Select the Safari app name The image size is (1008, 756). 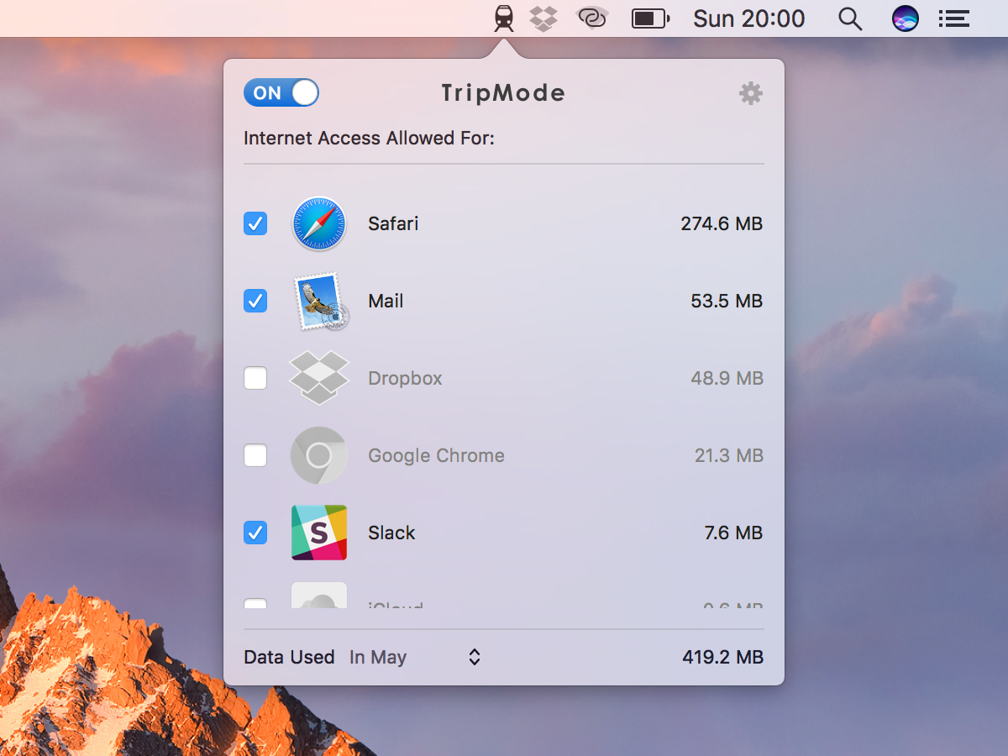[x=393, y=223]
